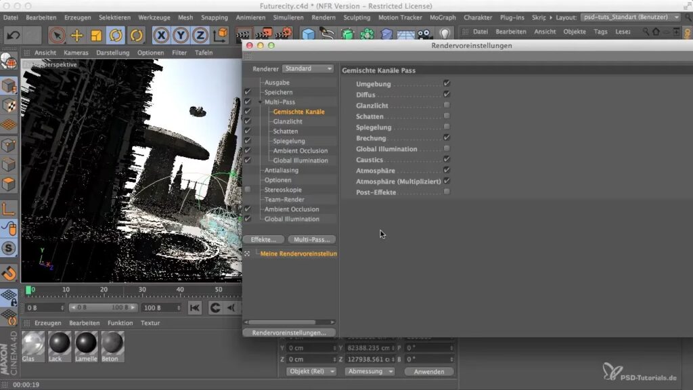The height and width of the screenshot is (390, 693).
Task: Click the light bulb icon
Action: (445, 34)
